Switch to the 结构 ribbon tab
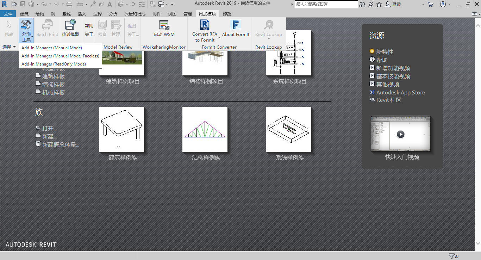Image resolution: width=481 pixels, height=260 pixels. [x=40, y=14]
